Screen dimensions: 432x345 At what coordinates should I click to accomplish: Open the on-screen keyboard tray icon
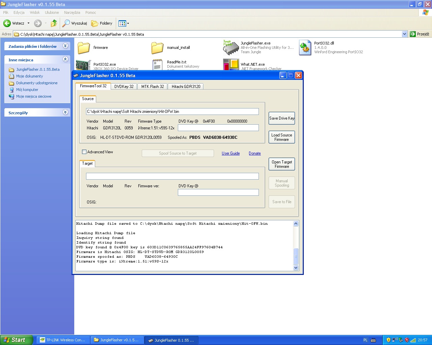pos(373,340)
